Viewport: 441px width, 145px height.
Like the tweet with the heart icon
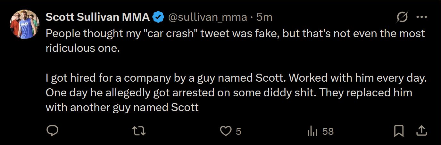click(226, 131)
